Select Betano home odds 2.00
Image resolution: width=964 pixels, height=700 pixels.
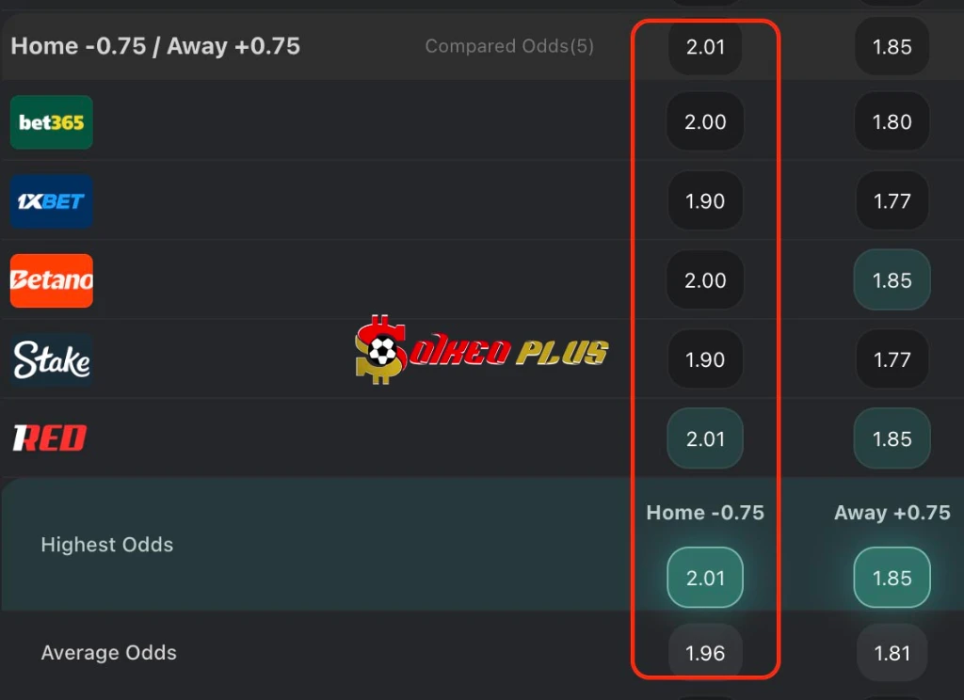[705, 280]
